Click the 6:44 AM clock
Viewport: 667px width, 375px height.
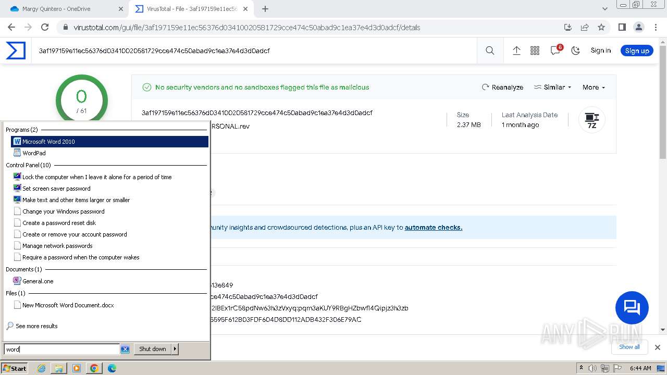pyautogui.click(x=640, y=368)
